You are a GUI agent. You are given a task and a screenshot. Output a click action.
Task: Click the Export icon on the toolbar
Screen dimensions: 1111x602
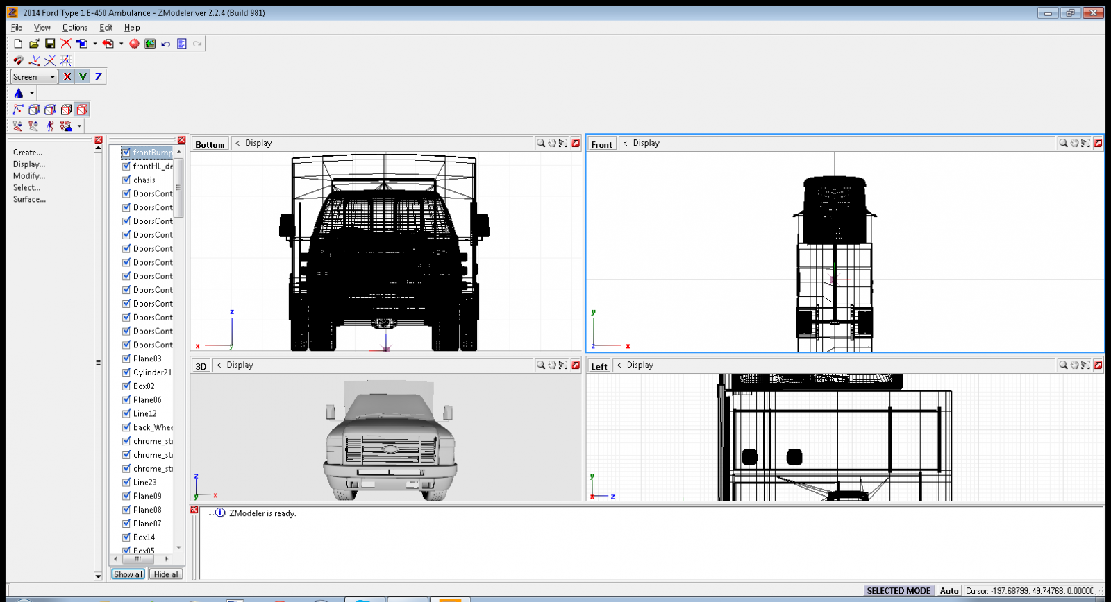(x=108, y=44)
